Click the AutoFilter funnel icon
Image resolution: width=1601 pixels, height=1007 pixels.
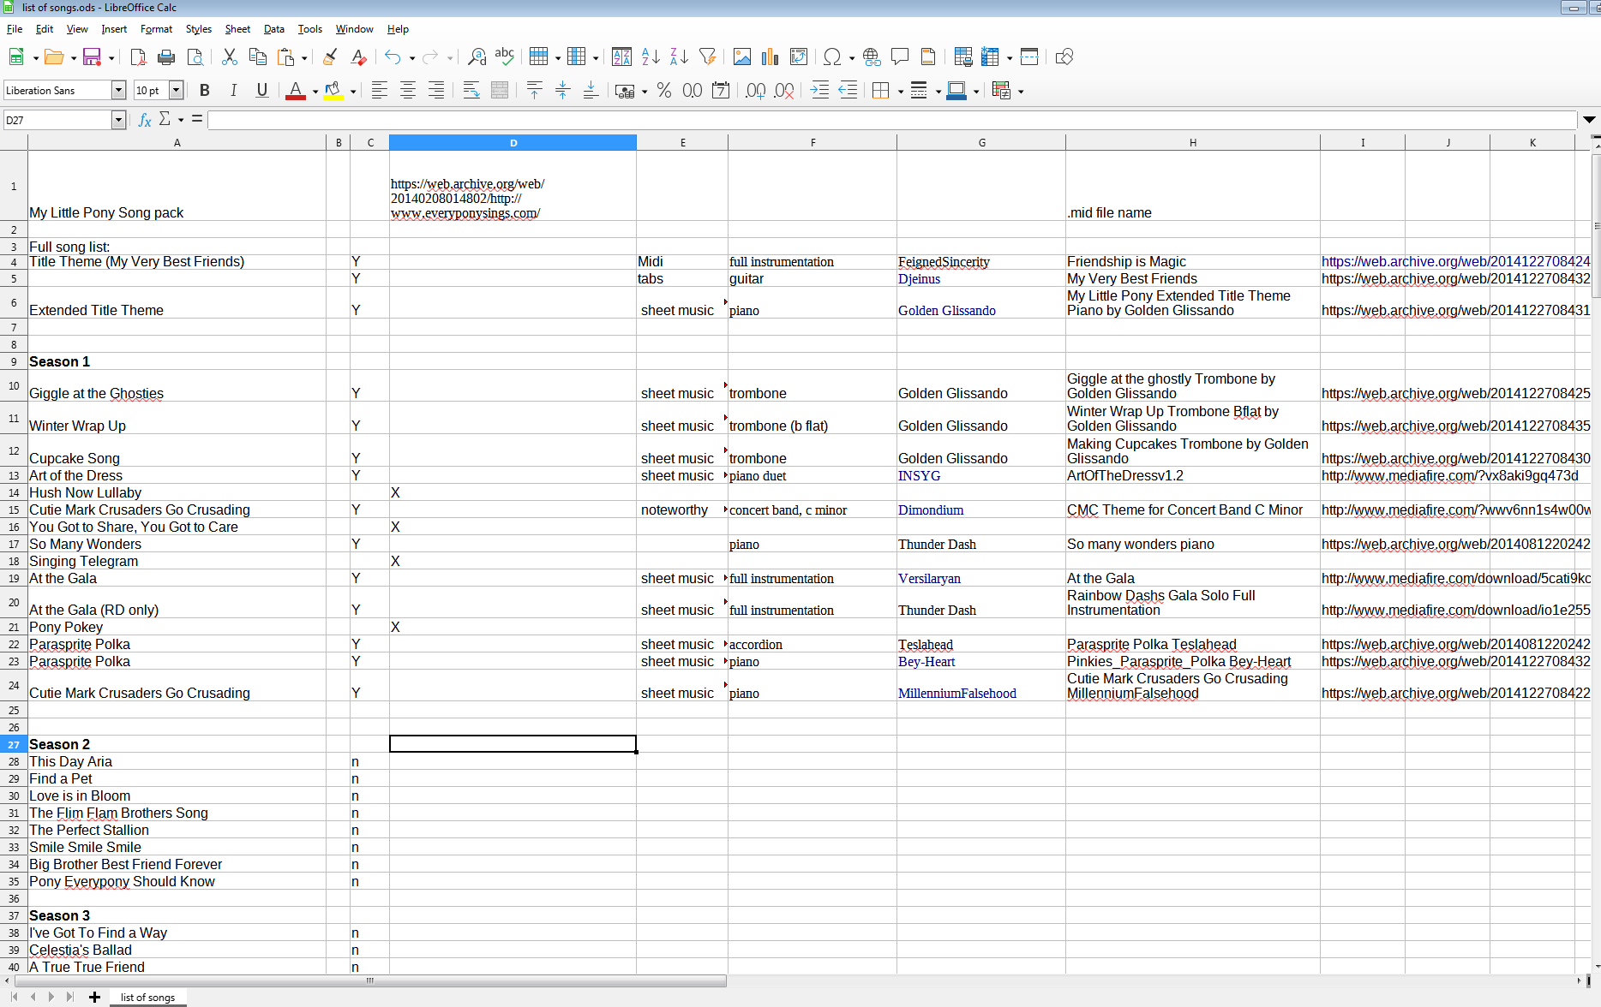click(707, 57)
